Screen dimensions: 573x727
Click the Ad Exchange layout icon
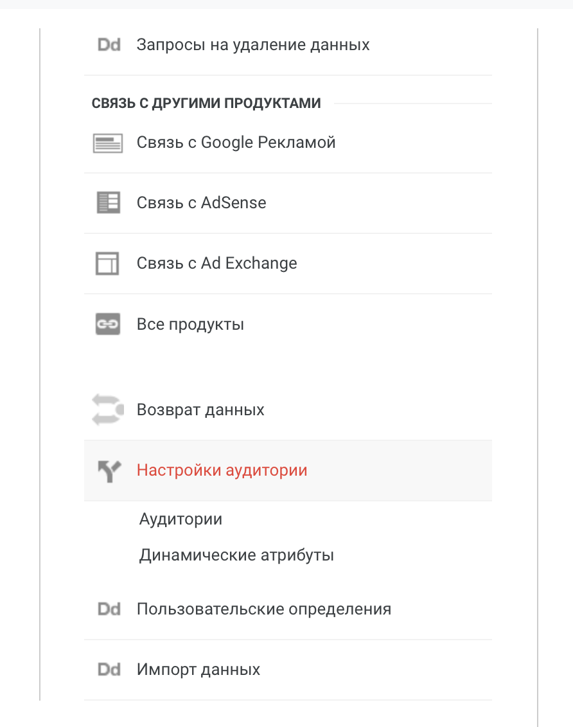108,264
